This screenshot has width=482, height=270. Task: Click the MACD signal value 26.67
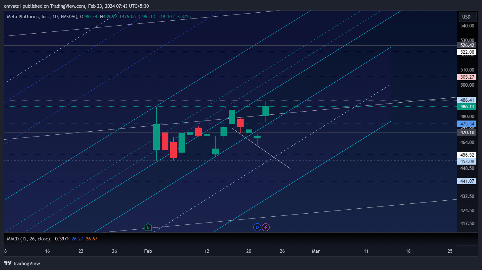[92, 239]
